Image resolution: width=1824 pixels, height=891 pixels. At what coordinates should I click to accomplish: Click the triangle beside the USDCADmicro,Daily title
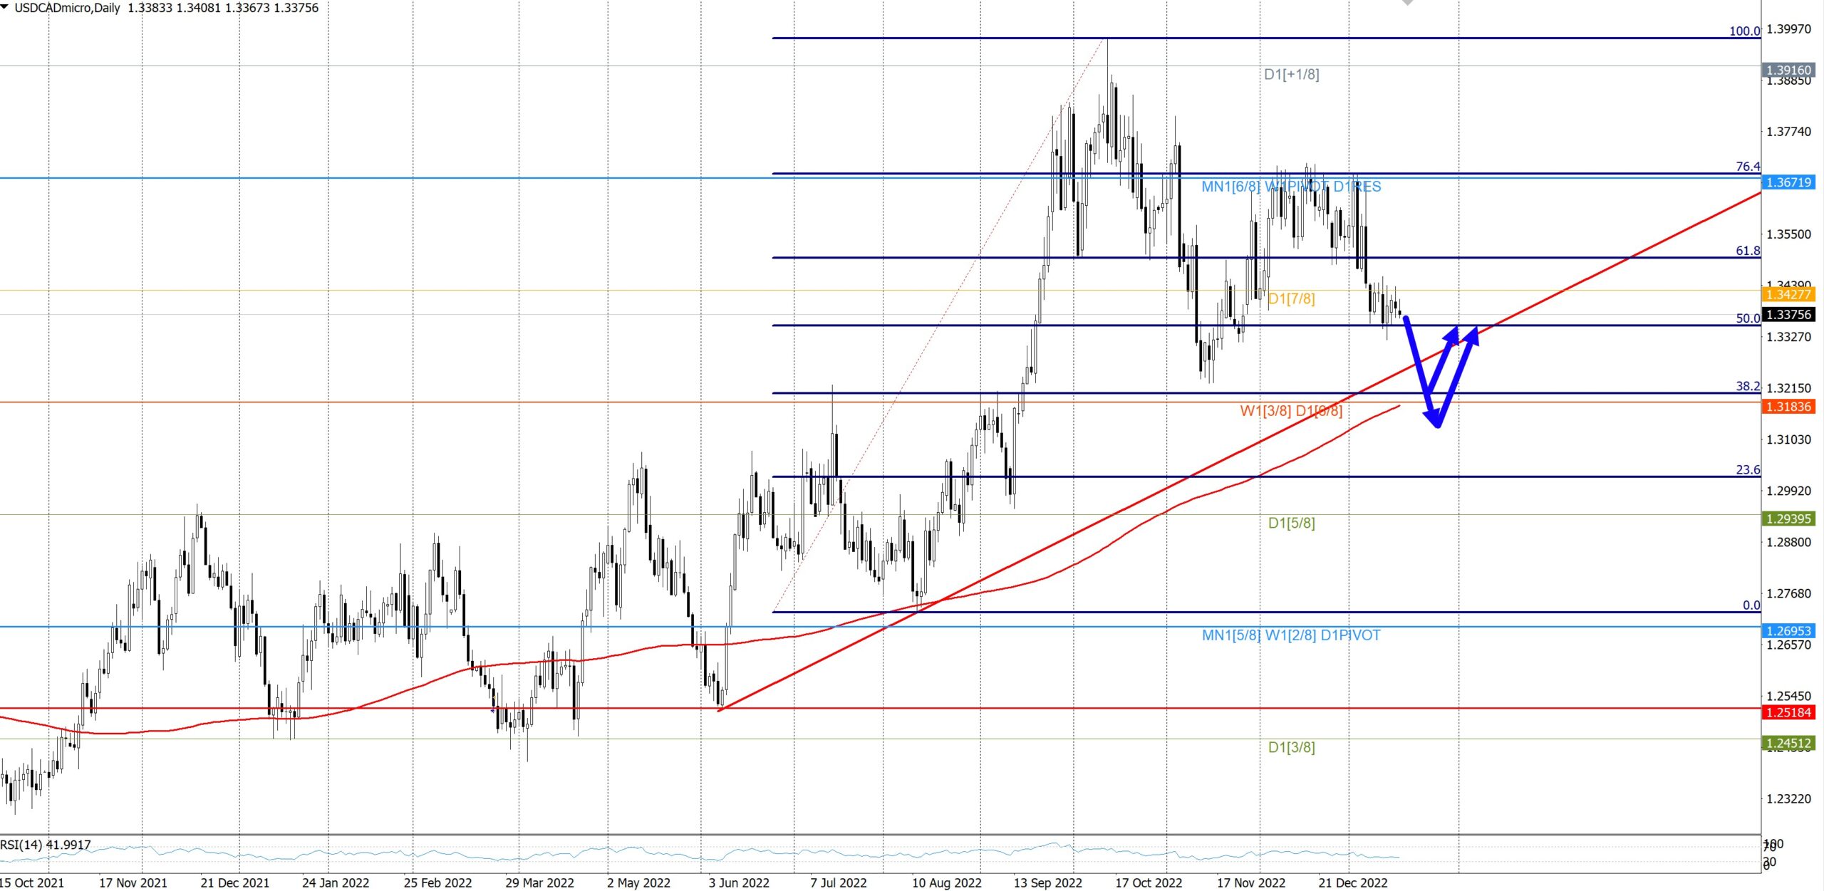6,7
